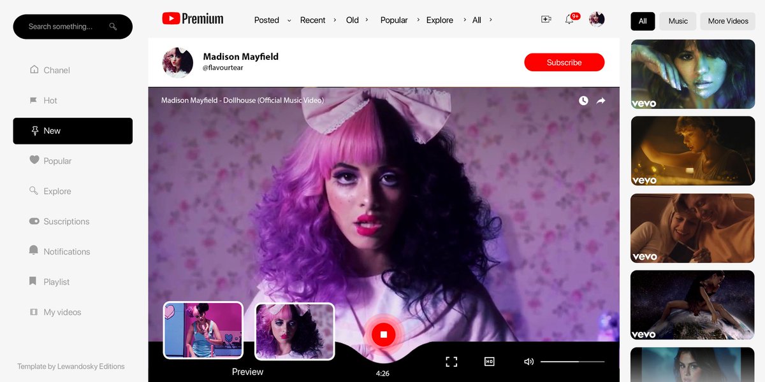Screen dimensions: 765x382
Task: Select the Hot flag icon in sidebar
Action: point(34,100)
